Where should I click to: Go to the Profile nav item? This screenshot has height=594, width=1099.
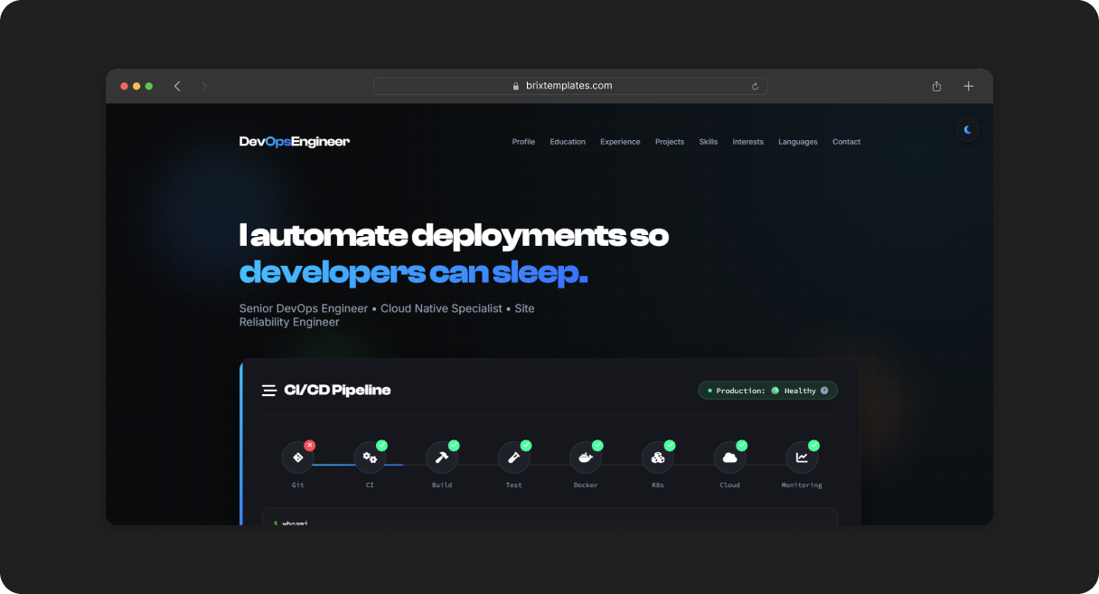pyautogui.click(x=523, y=142)
